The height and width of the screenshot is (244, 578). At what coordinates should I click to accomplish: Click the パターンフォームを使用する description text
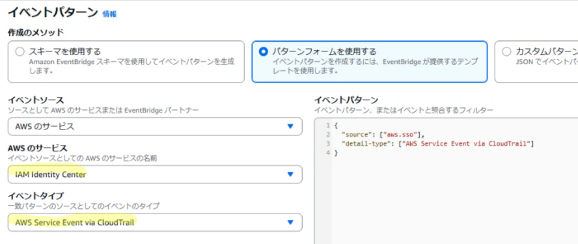[x=375, y=66]
